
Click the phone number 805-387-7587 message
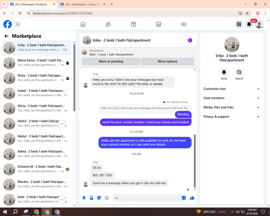[103, 175]
